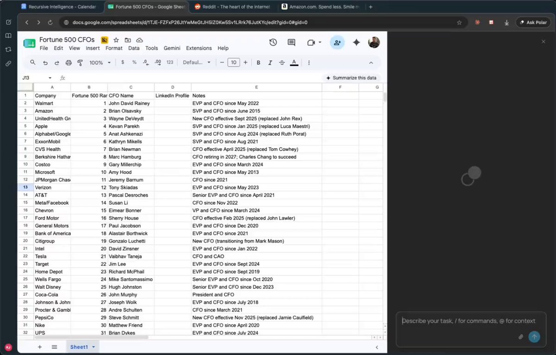Click Summarize this data button
The width and height of the screenshot is (556, 355).
(352, 78)
